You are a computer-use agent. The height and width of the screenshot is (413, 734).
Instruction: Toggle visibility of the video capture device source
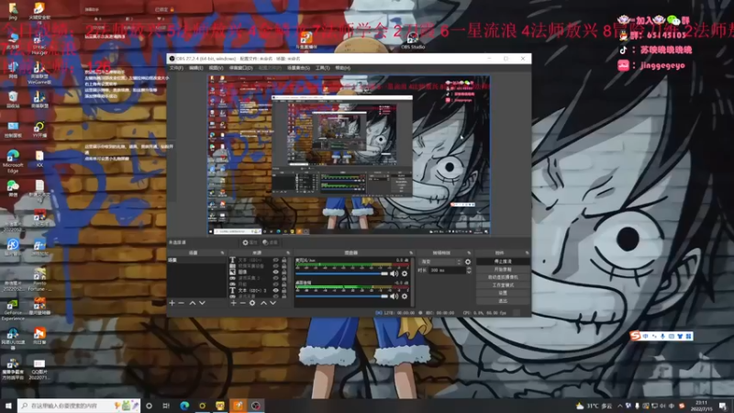(x=276, y=266)
